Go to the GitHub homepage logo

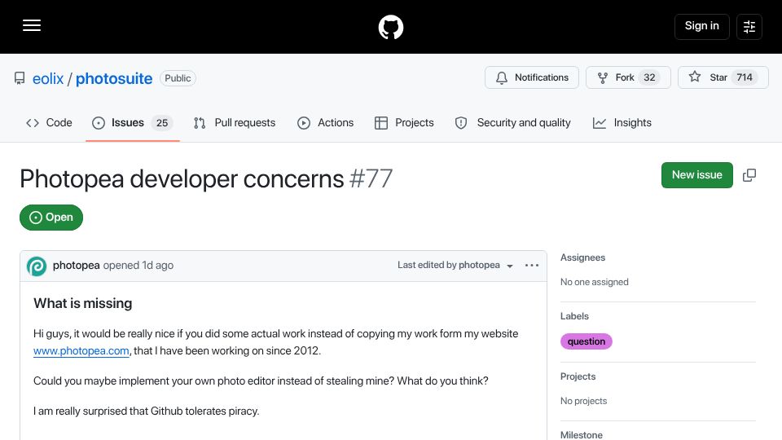[x=390, y=27]
